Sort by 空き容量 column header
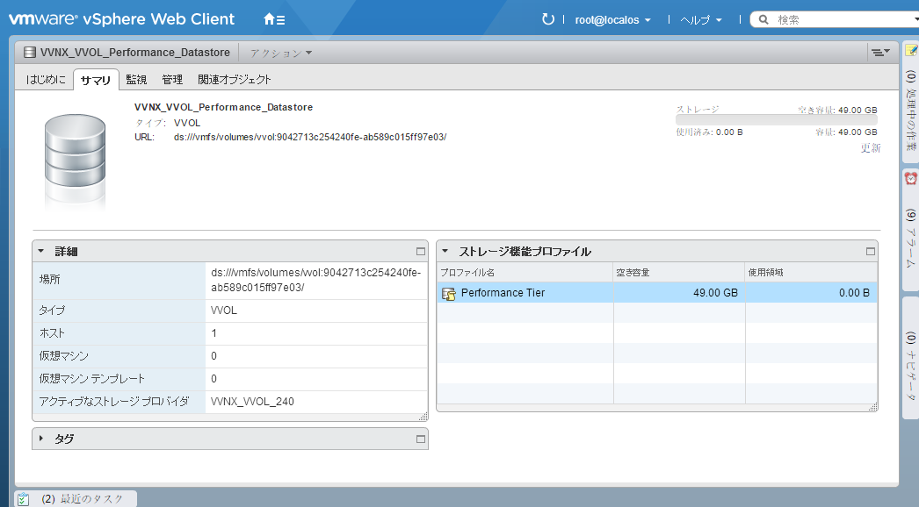This screenshot has width=919, height=507. (679, 272)
